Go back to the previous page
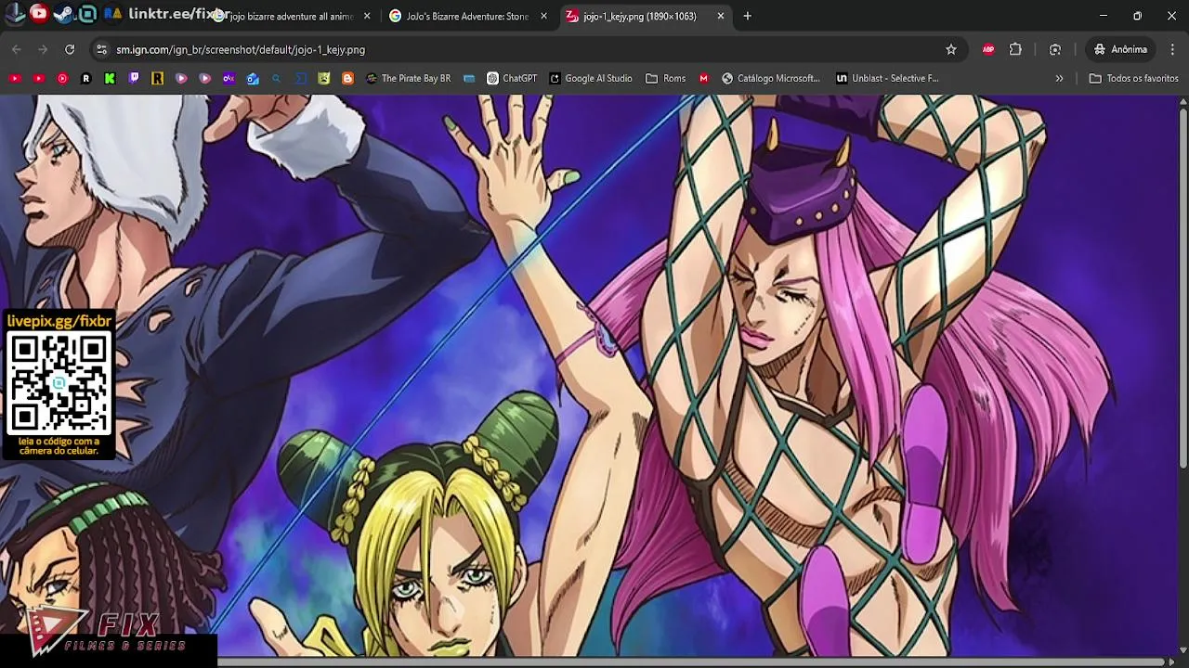 17,49
